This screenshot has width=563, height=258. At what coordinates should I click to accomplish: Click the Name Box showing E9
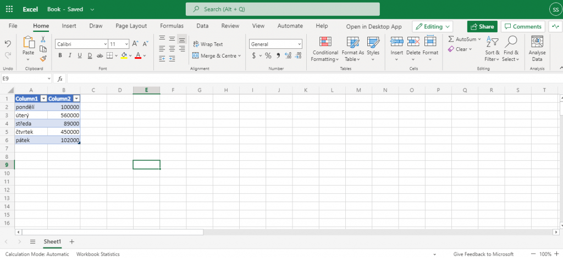[x=25, y=78]
